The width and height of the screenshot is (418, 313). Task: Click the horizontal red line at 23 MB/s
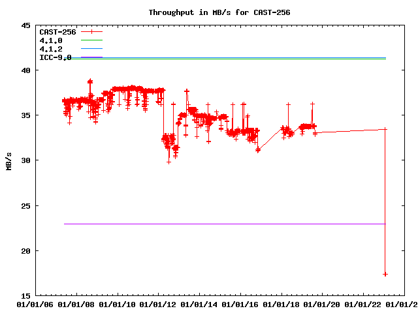pyautogui.click(x=222, y=224)
